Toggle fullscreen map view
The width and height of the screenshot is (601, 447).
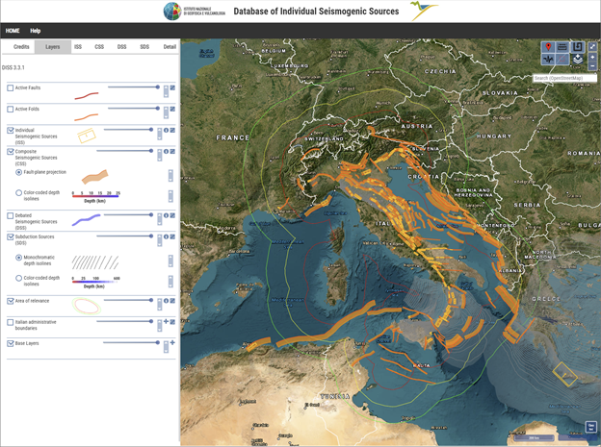[x=593, y=47]
